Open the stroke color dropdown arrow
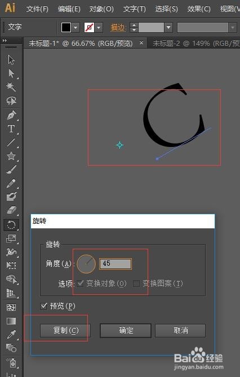This screenshot has width=240, height=377. click(99, 28)
